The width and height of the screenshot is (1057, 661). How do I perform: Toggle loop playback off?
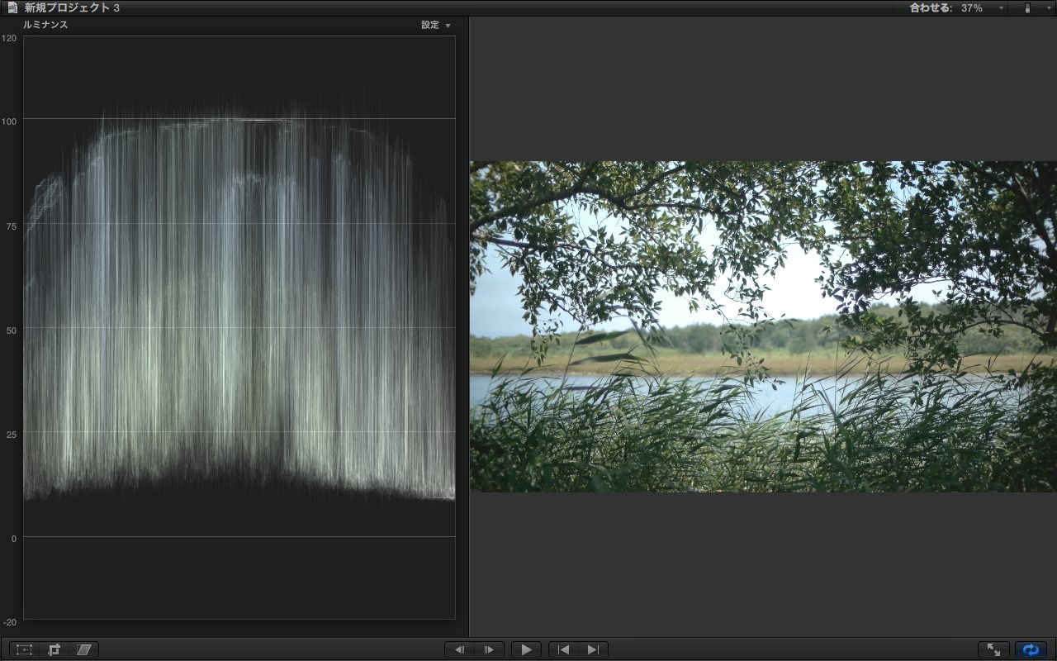pos(1031,650)
